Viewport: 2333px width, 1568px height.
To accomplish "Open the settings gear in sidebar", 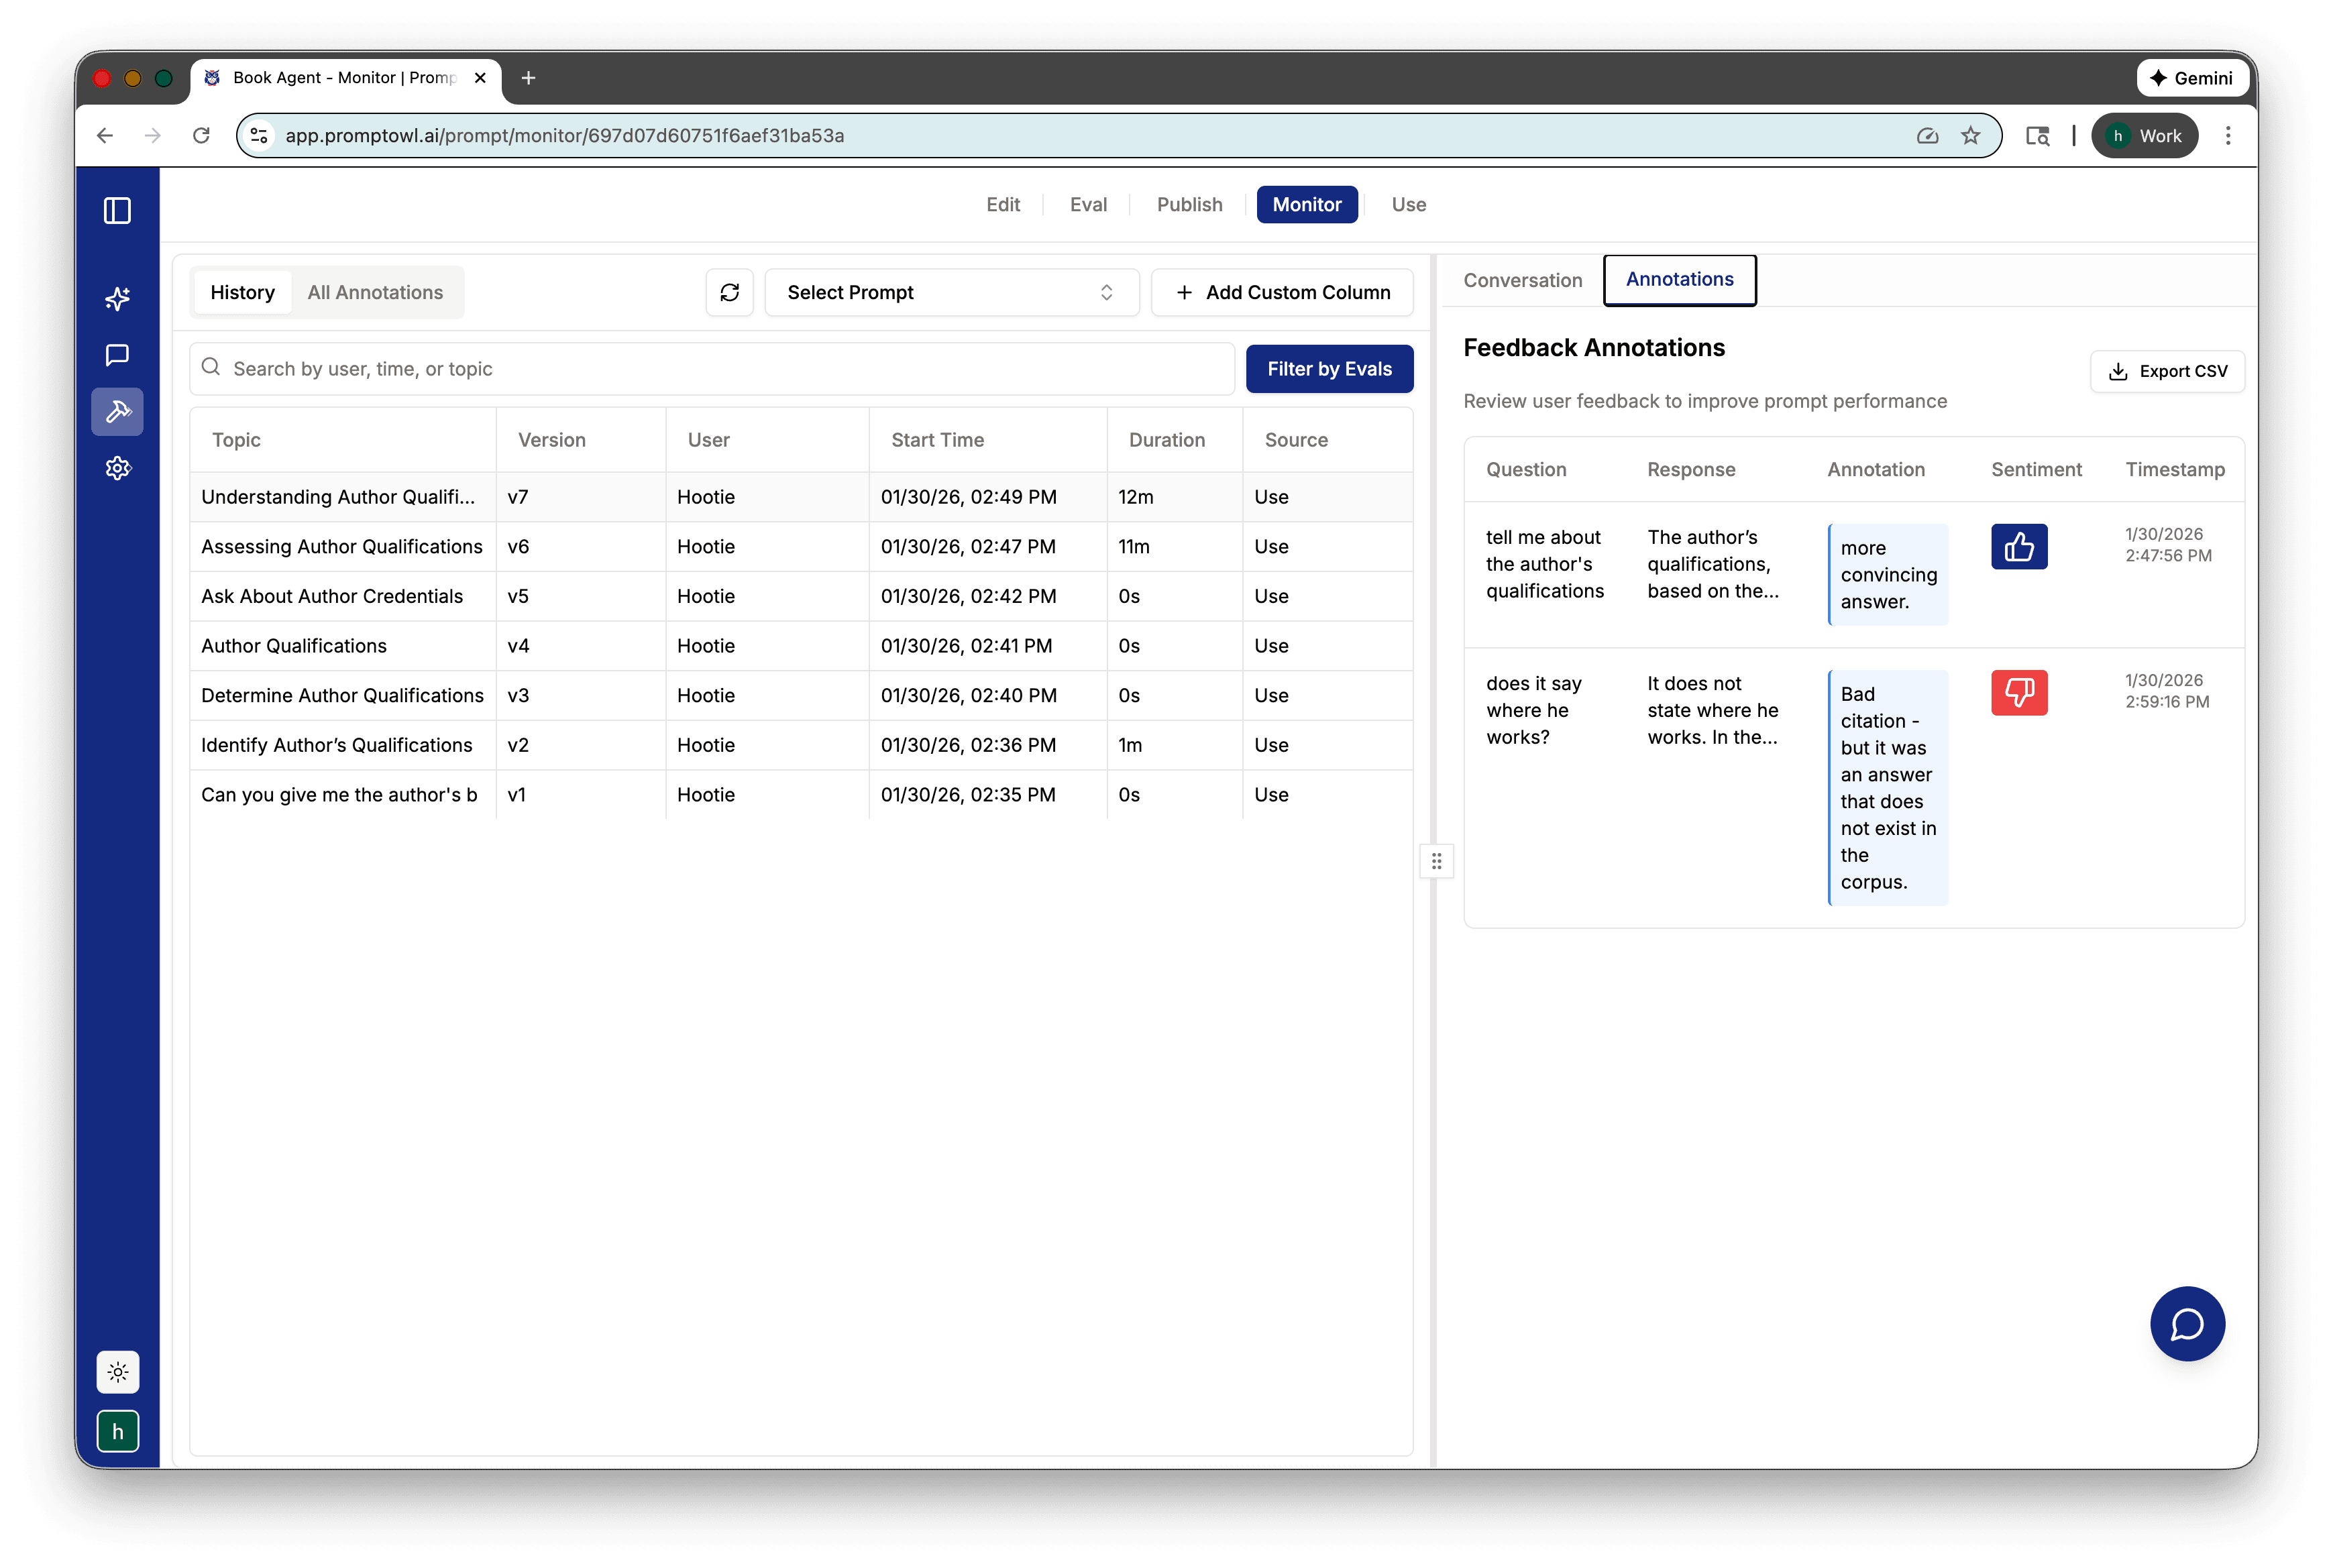I will [x=117, y=468].
